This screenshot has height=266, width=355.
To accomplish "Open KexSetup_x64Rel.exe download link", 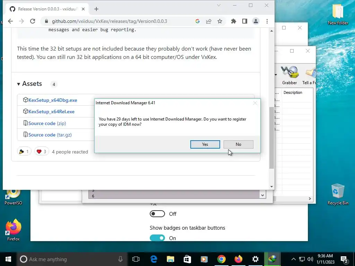I will pos(51,112).
